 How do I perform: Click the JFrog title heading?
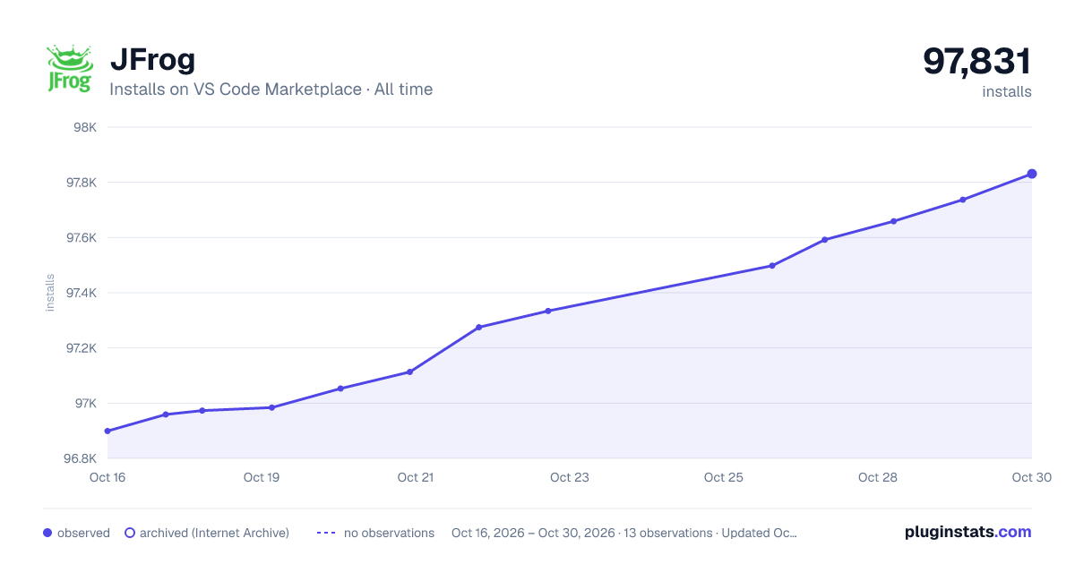(x=152, y=59)
